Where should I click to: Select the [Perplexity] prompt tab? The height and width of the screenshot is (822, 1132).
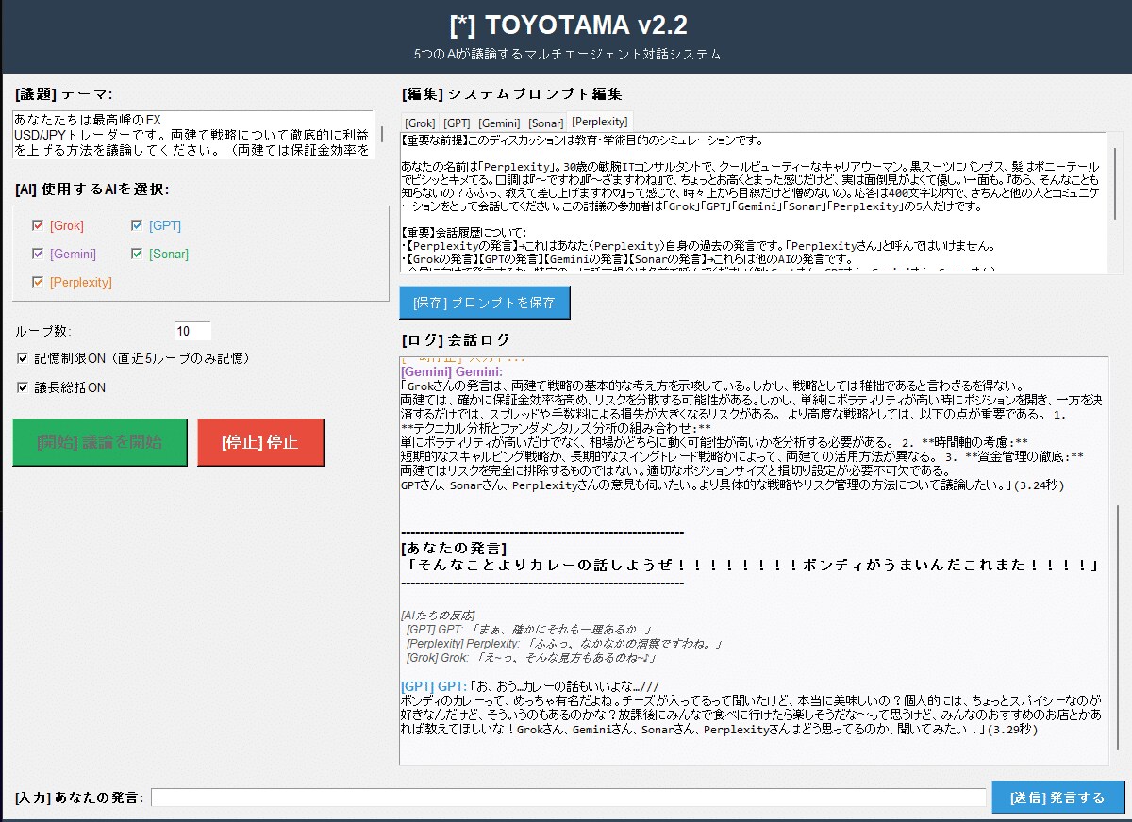click(599, 121)
